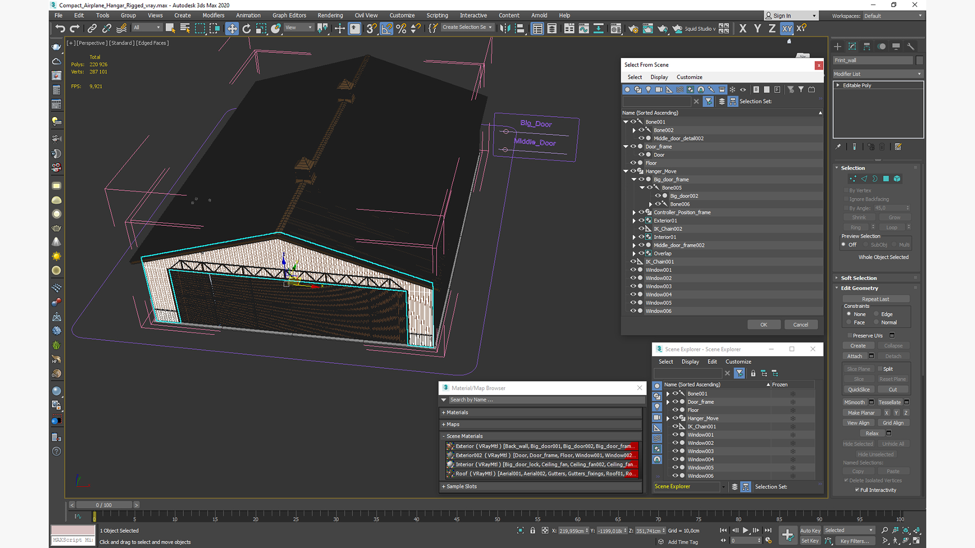Collapse Bone001 tree in Select From Scene
Viewport: 975px width, 548px height.
(x=626, y=122)
